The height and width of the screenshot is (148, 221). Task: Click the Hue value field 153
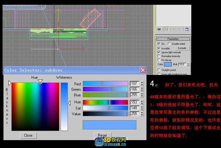coord(135,102)
